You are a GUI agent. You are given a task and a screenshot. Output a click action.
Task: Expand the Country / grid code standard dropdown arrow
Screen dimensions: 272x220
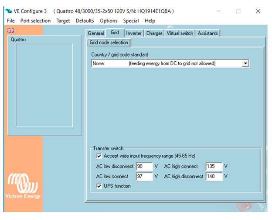pos(245,63)
